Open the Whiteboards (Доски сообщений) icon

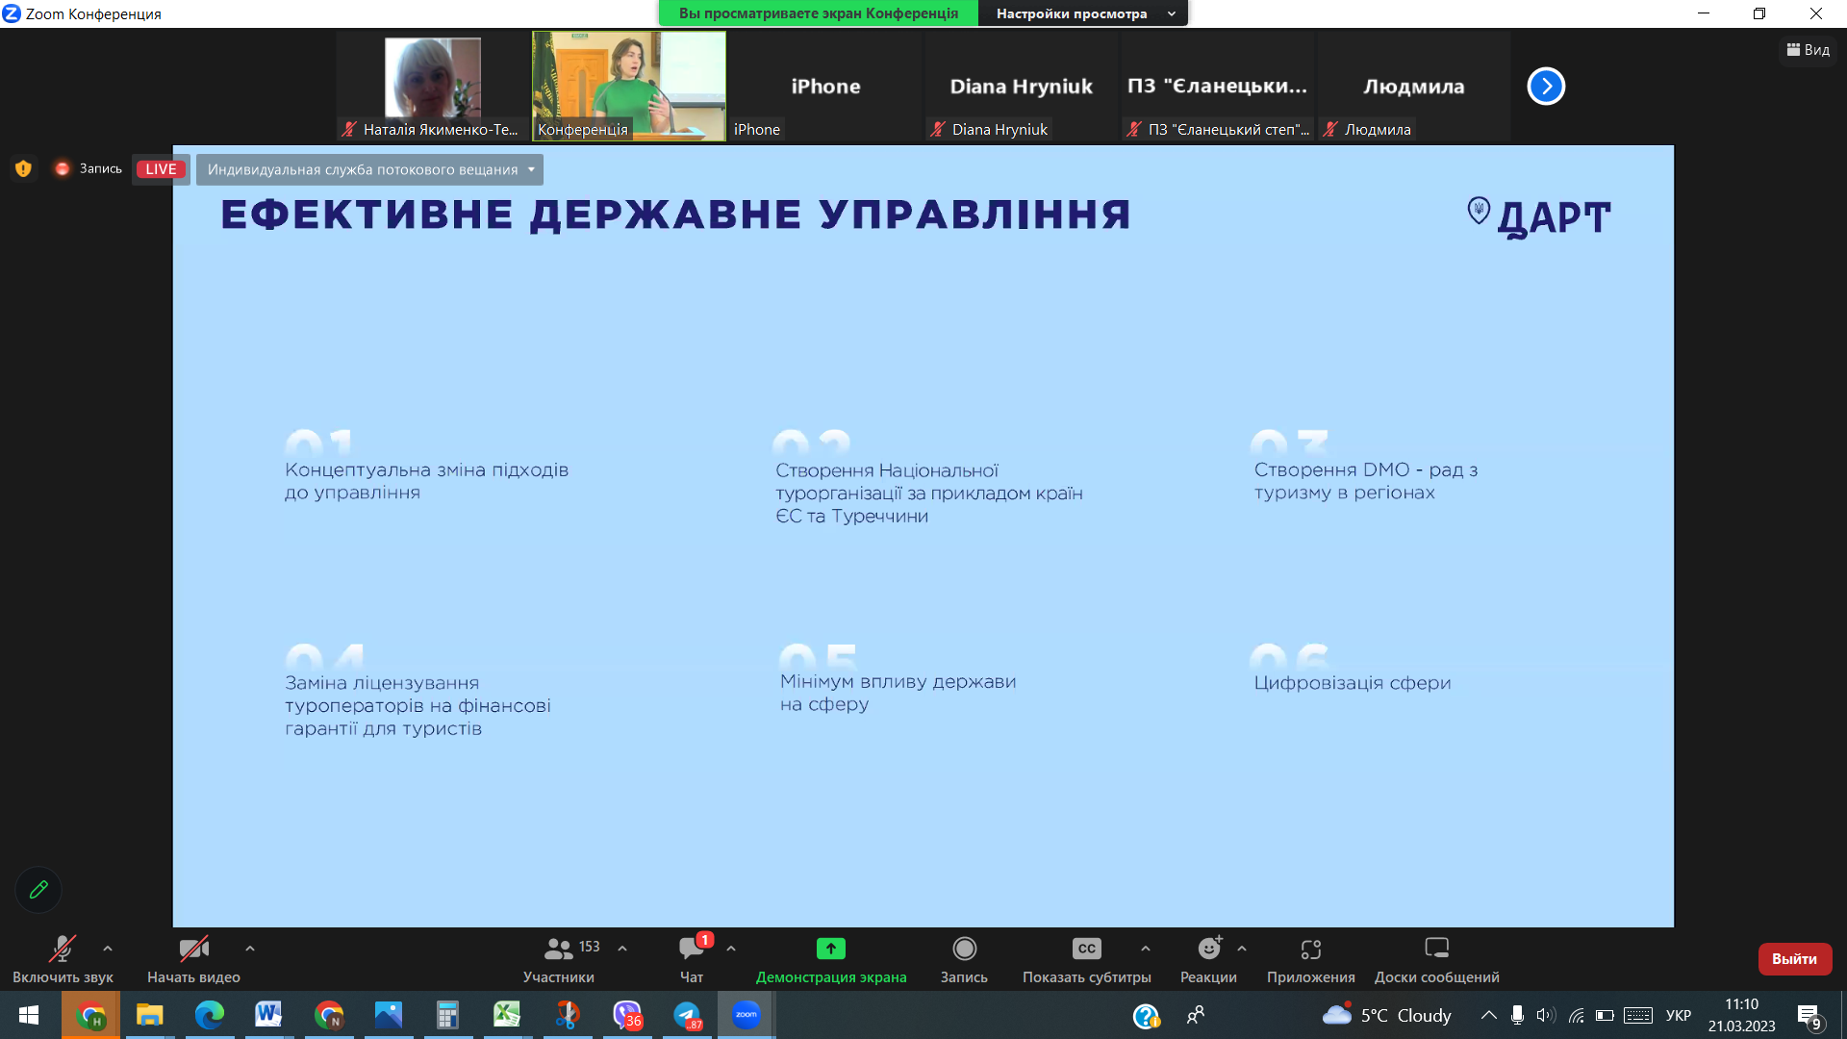click(x=1436, y=950)
